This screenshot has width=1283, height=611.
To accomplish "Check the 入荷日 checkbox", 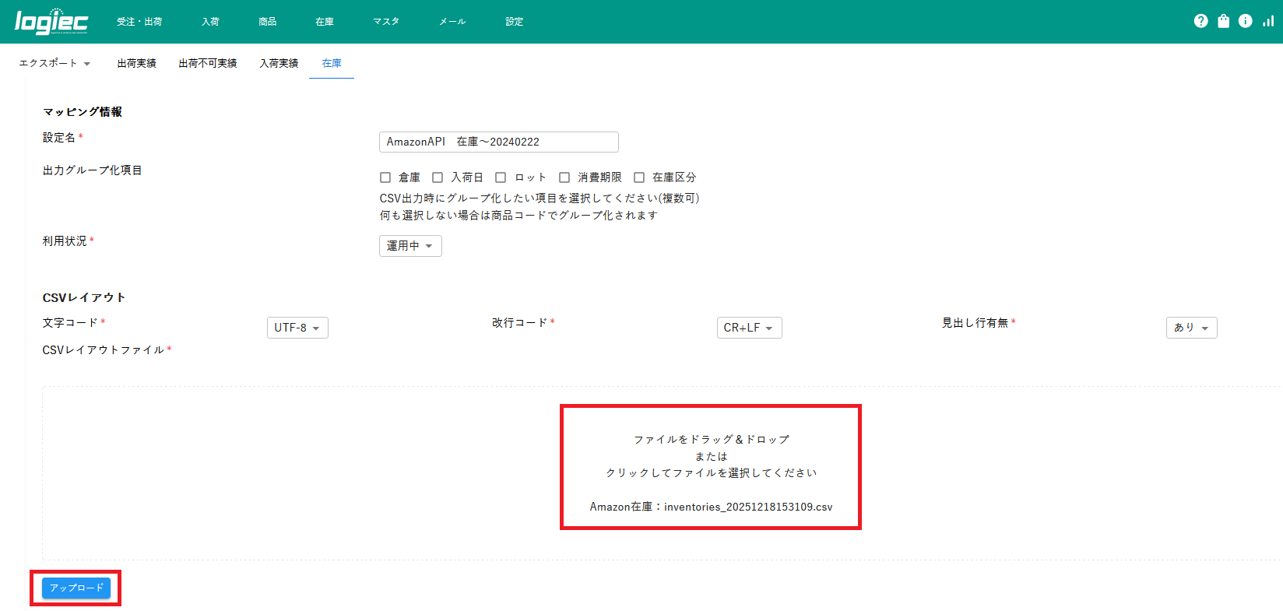I will (438, 177).
